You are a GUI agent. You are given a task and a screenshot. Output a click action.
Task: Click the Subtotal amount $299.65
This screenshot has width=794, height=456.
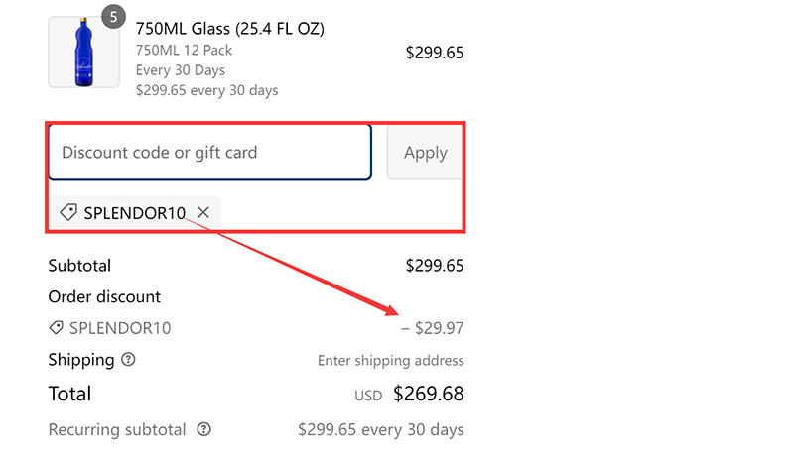(434, 266)
